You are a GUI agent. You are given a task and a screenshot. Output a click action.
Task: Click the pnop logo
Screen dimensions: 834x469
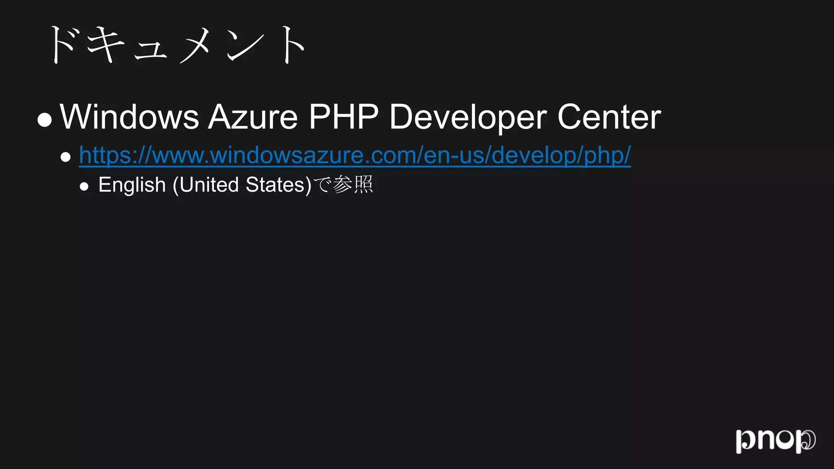[x=776, y=441]
